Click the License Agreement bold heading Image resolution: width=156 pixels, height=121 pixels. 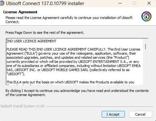point(20,12)
